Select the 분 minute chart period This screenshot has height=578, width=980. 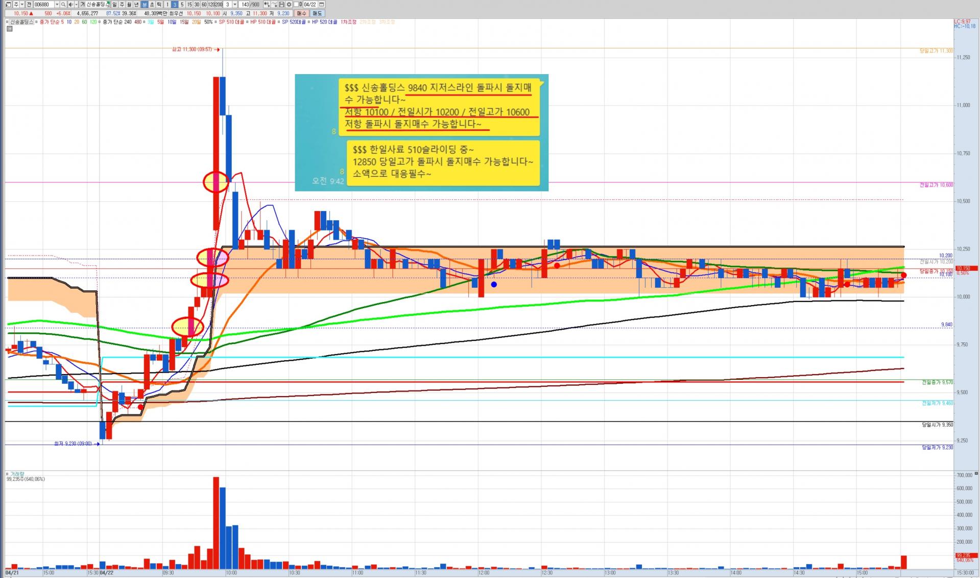(145, 5)
